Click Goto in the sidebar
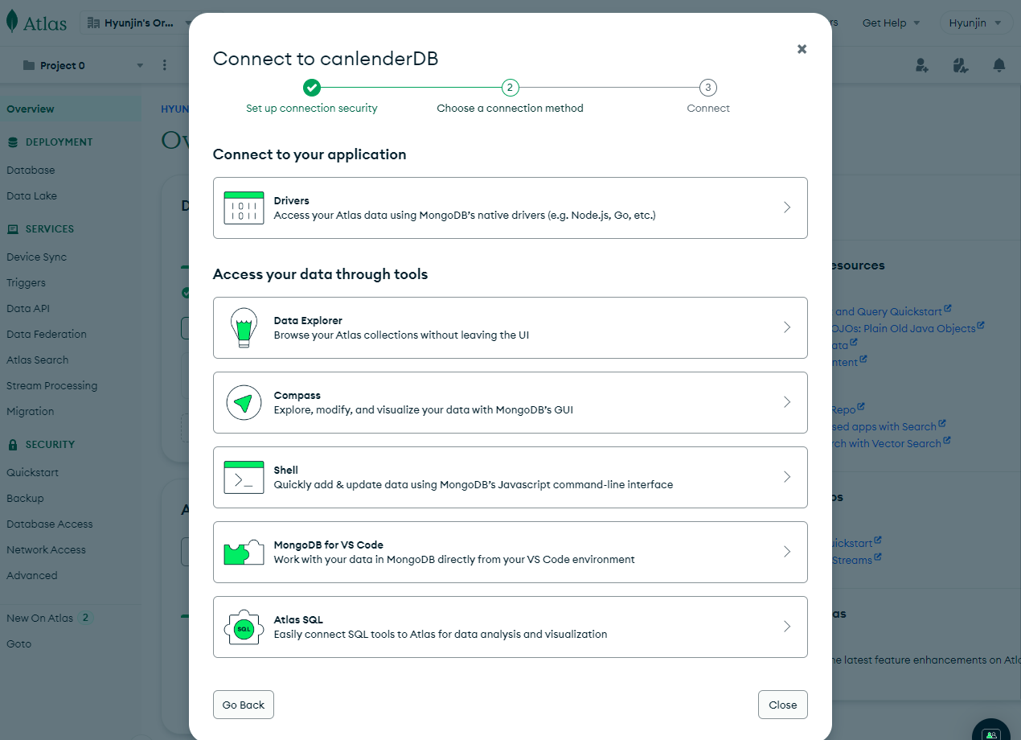This screenshot has height=740, width=1021. coord(18,643)
